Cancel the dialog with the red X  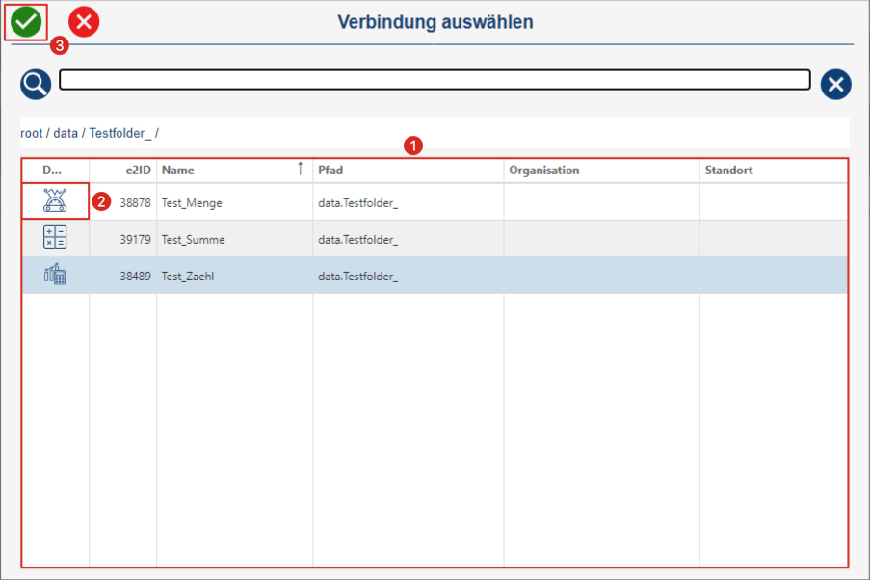pos(84,21)
